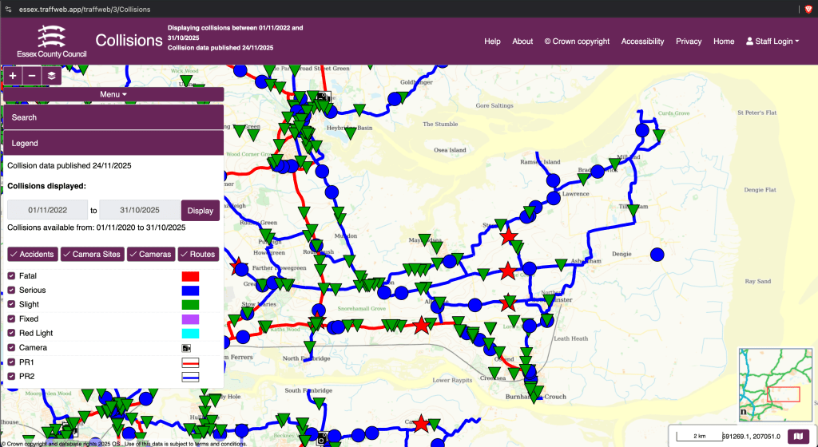
Task: Click the Essex County Council logo
Action: 51,42
